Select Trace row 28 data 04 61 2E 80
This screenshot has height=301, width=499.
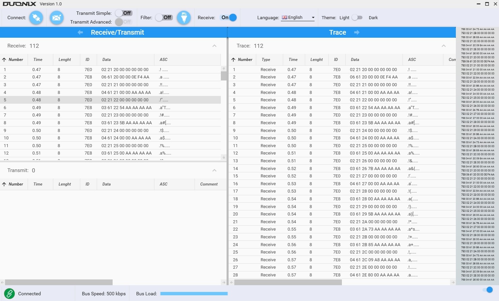pyautogui.click(x=342, y=275)
